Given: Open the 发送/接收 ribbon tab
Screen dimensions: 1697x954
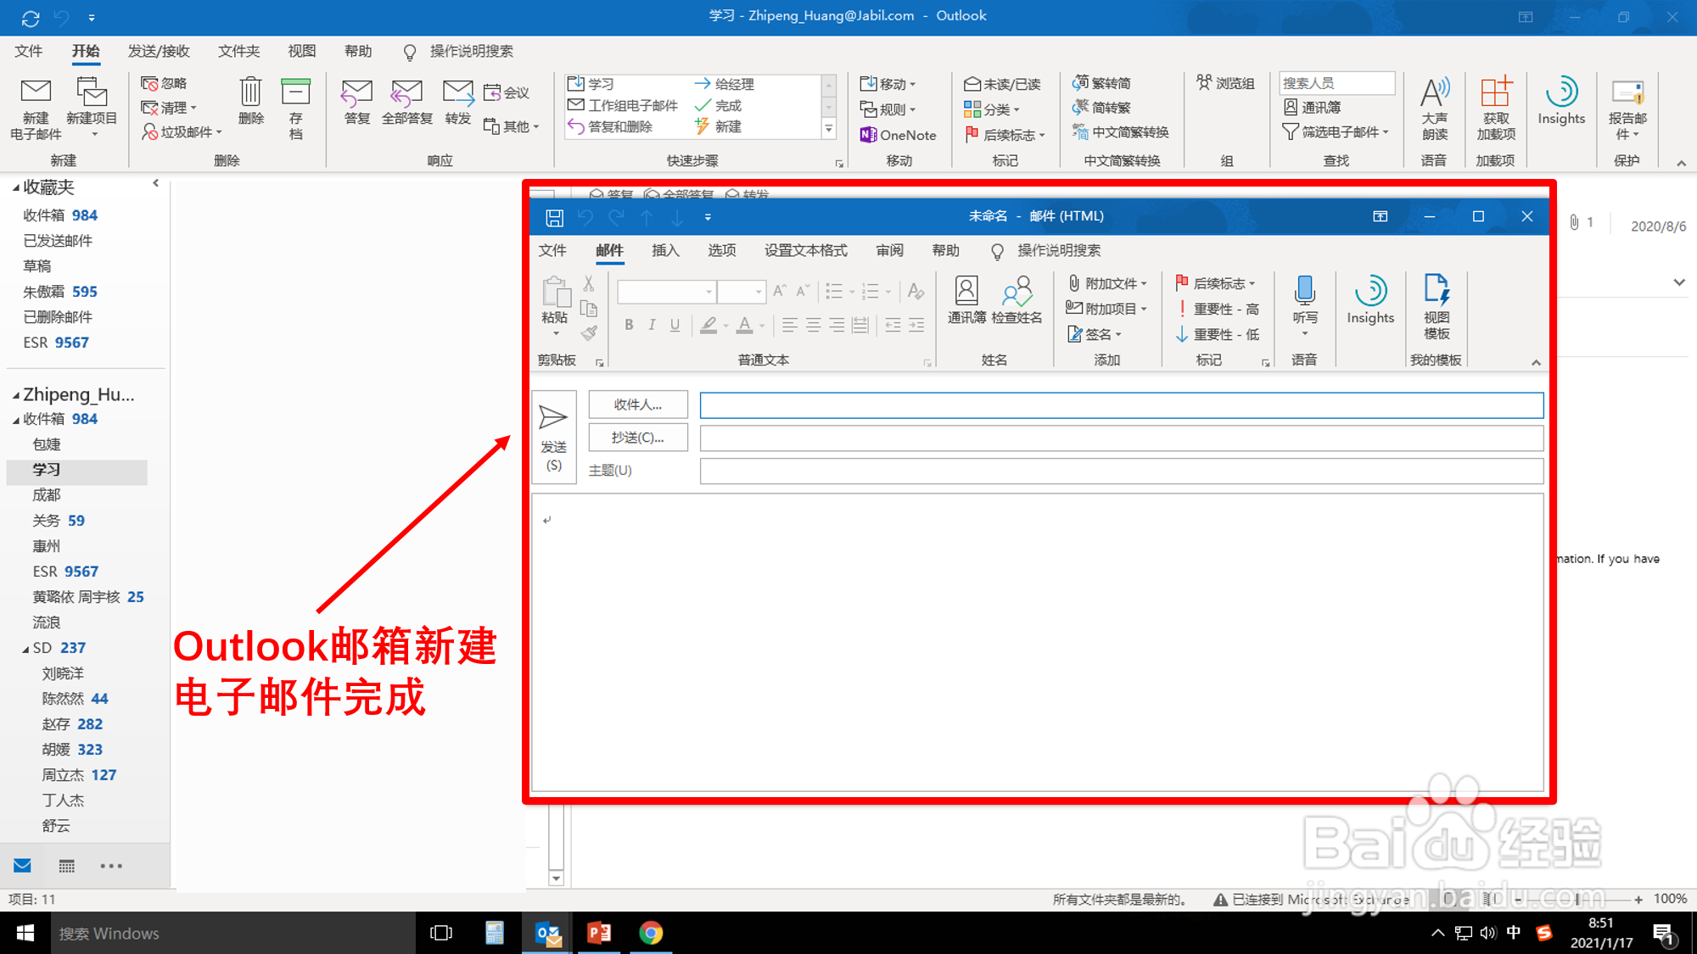Looking at the screenshot, I should (x=160, y=51).
